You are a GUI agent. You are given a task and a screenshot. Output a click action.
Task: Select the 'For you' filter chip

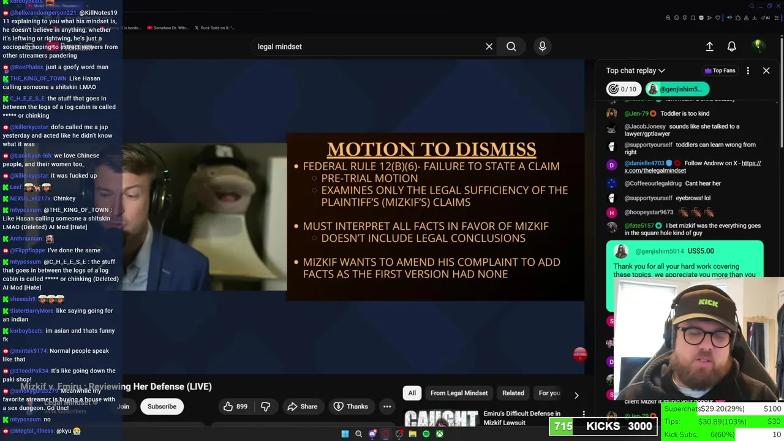[x=549, y=393]
